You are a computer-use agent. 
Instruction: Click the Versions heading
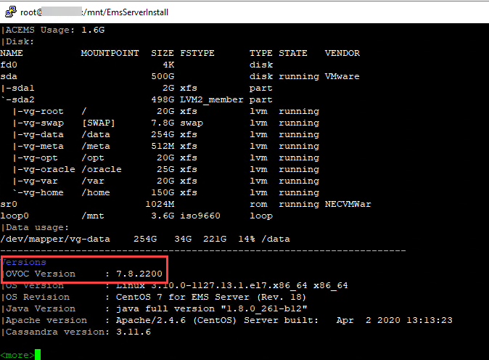point(24,262)
